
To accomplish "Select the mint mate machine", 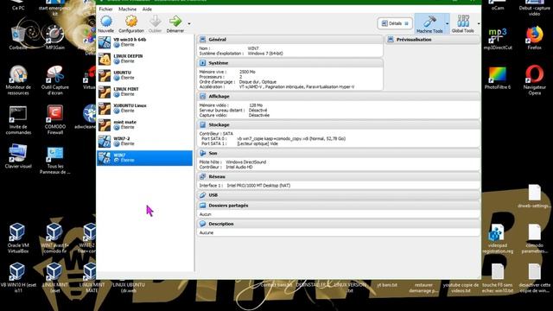I will pos(145,125).
